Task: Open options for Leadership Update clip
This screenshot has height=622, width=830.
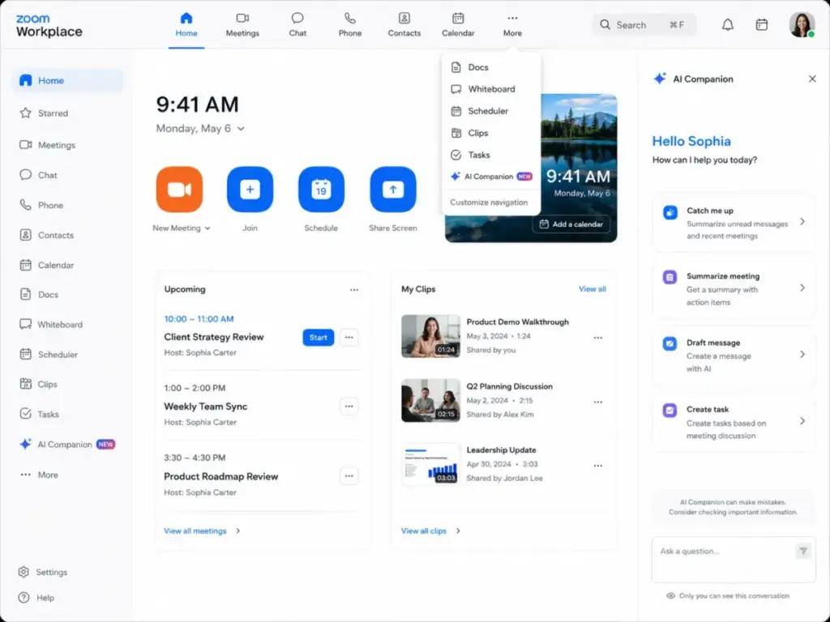Action: [x=597, y=466]
